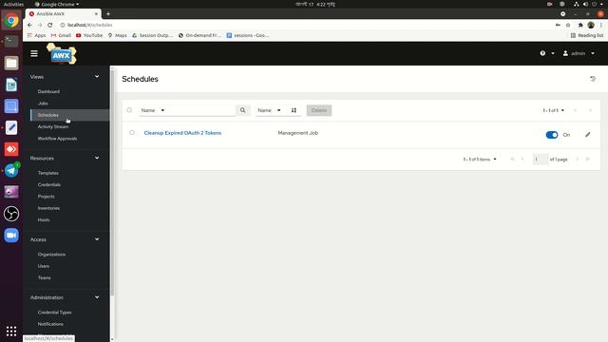The width and height of the screenshot is (608, 342).
Task: Toggle the sort order icon
Action: click(294, 110)
